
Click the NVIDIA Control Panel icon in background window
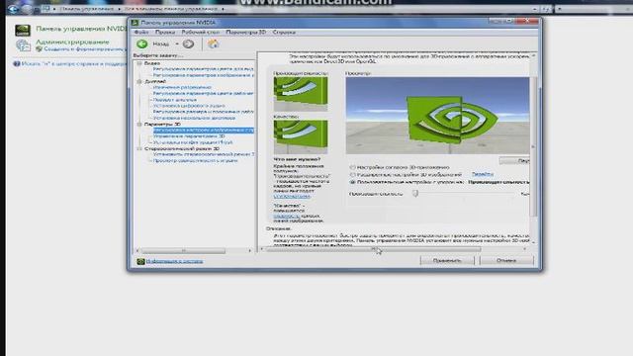click(23, 30)
